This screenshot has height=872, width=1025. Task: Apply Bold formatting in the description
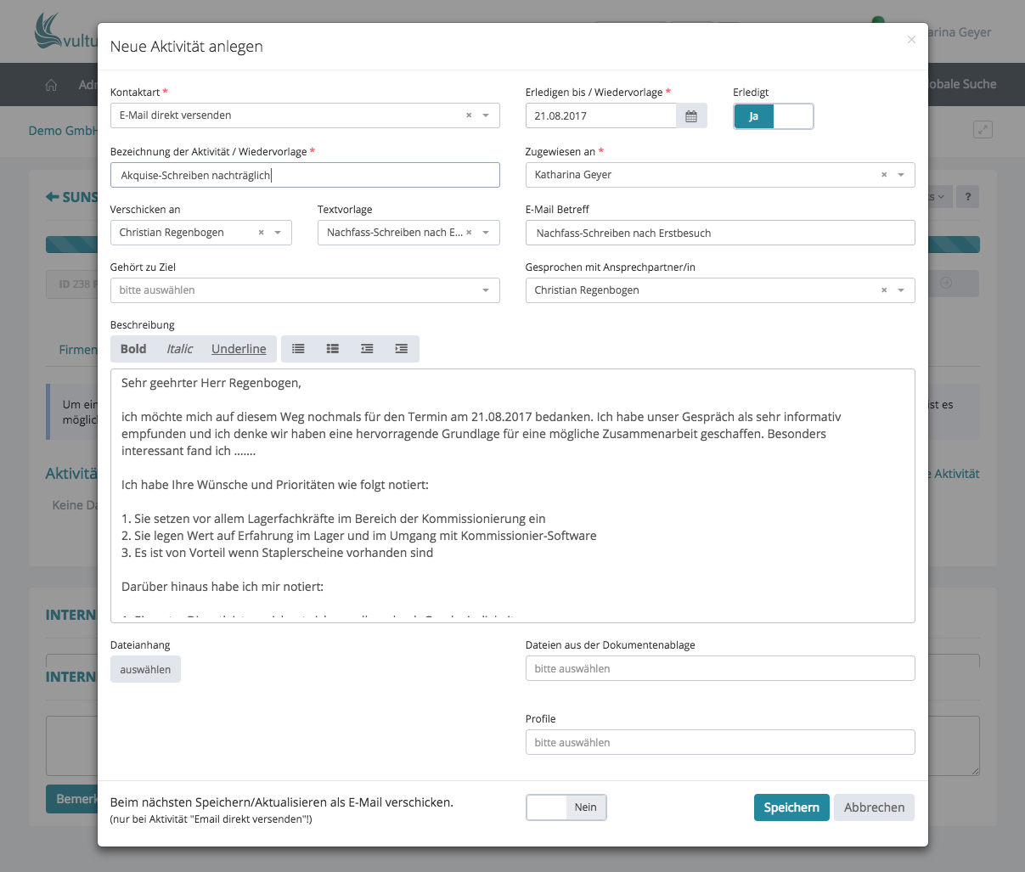[133, 349]
